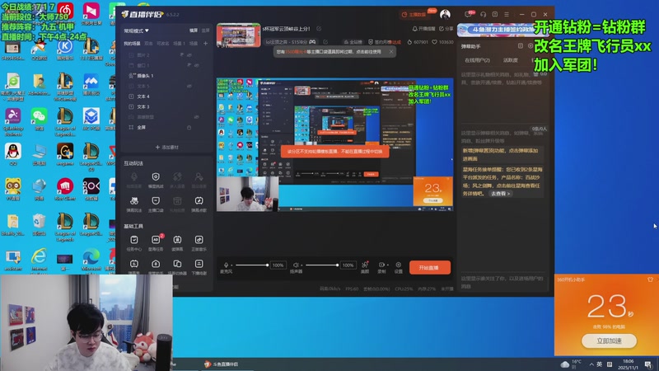Switch to the 在线用户 tab
Image resolution: width=659 pixels, height=371 pixels.
coord(477,60)
